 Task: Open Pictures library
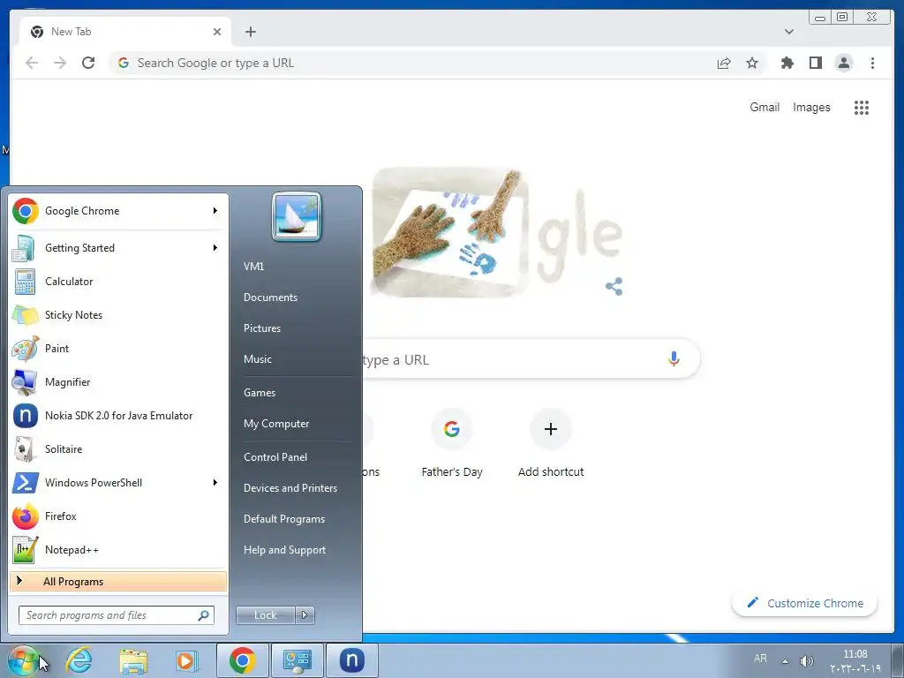click(262, 328)
